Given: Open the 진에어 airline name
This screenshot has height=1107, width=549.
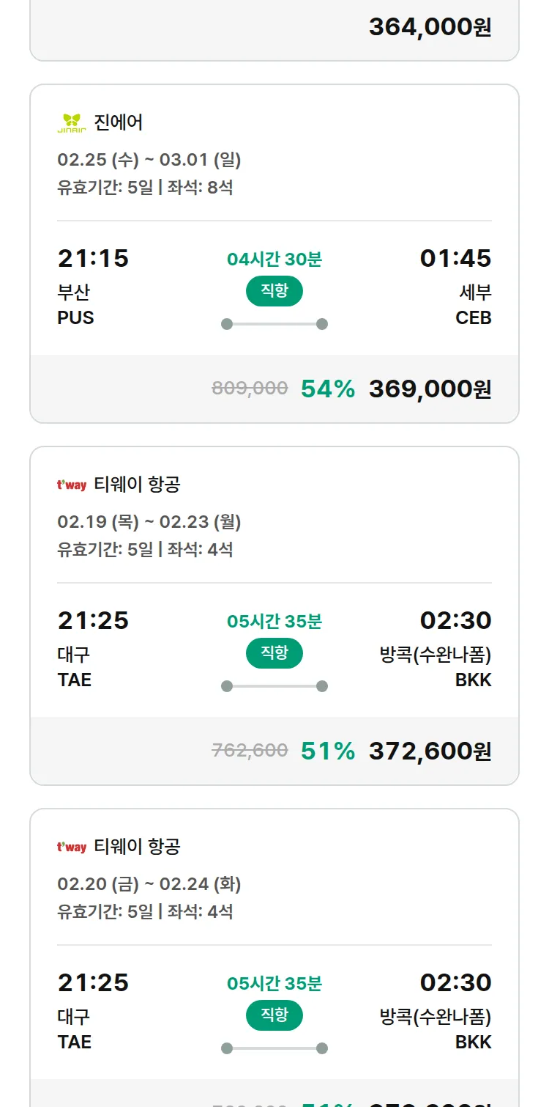Looking at the screenshot, I should (x=119, y=122).
